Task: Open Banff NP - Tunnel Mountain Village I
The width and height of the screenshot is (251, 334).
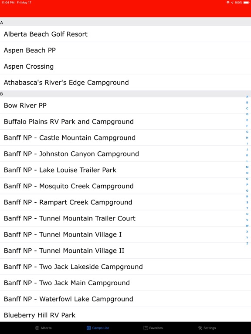Action: pos(125,234)
